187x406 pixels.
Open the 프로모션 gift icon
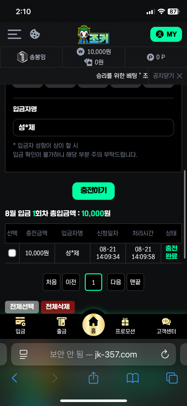click(x=125, y=325)
